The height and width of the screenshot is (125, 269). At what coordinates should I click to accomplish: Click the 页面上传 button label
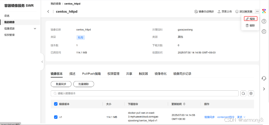(226, 12)
